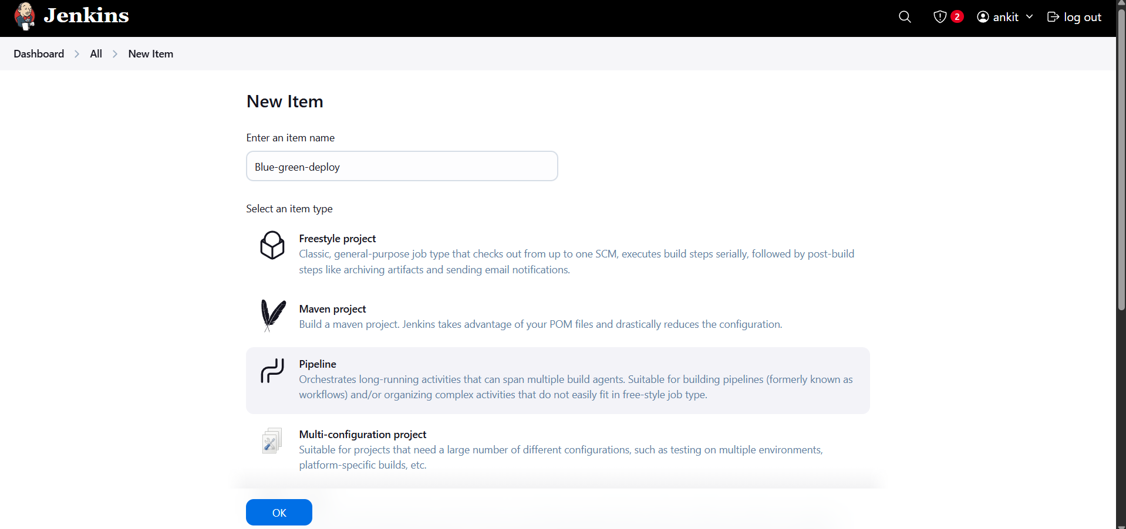Confirm with the OK button

pyautogui.click(x=279, y=513)
